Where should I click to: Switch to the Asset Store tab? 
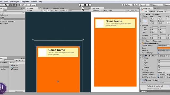coord(58,8)
